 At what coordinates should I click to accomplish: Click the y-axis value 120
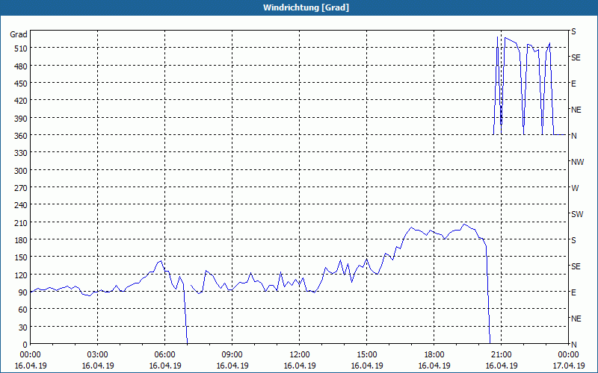coord(22,275)
